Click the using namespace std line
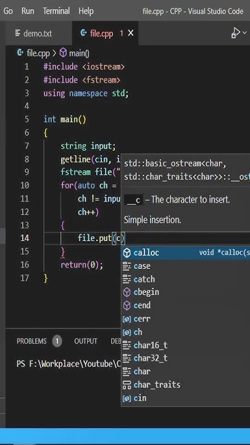Screen dimensions: 250x445 click(86, 93)
